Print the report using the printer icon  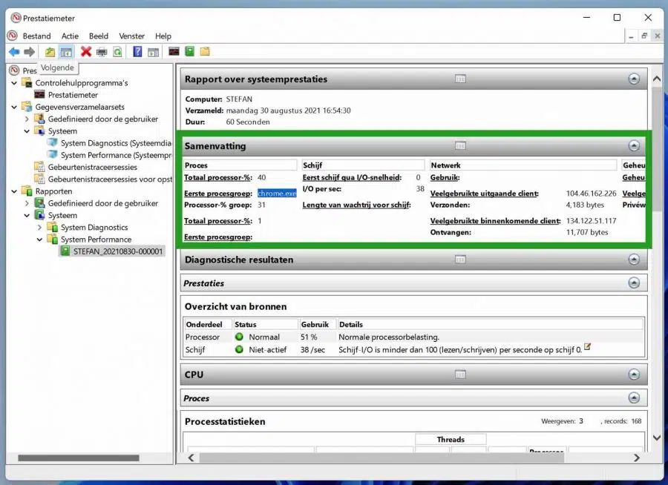tap(102, 52)
